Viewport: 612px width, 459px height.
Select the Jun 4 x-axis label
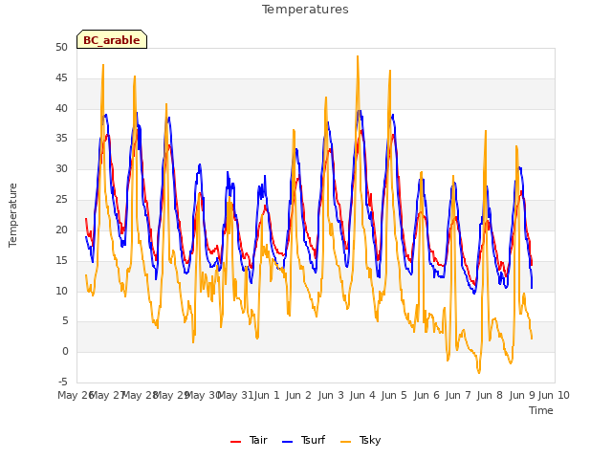(362, 395)
